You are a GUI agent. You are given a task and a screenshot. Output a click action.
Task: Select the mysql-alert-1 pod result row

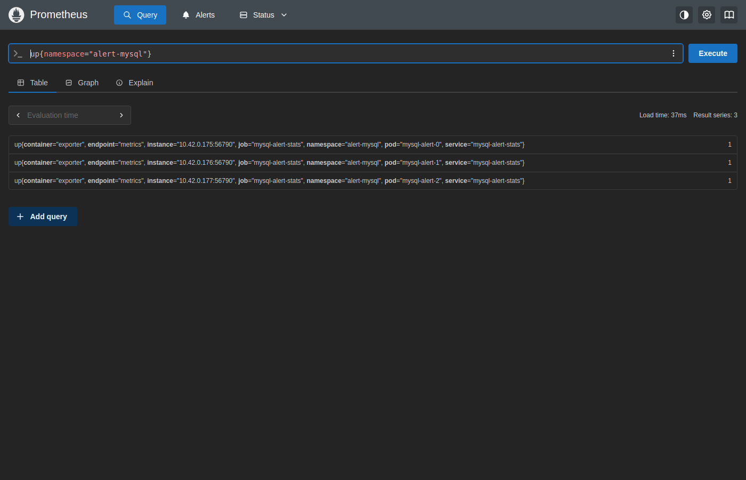point(373,163)
